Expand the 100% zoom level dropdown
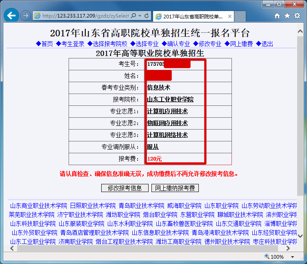Screen dimensions: 307x264 (292, 257)
